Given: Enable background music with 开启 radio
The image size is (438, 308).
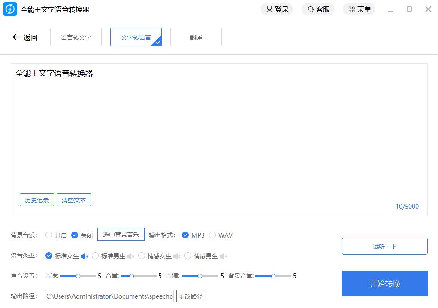Looking at the screenshot, I should coord(49,235).
